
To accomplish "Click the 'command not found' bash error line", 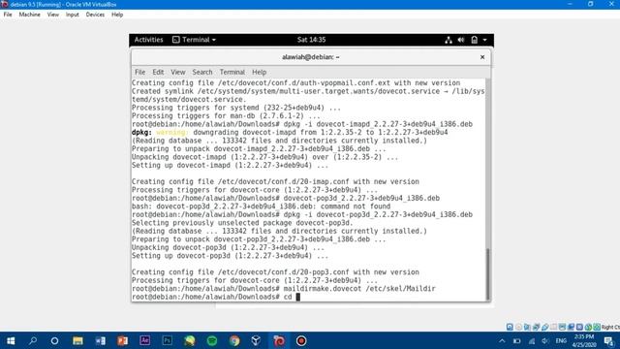I will tap(261, 206).
